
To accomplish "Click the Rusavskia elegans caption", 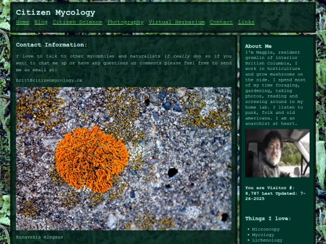I will (x=39, y=237).
